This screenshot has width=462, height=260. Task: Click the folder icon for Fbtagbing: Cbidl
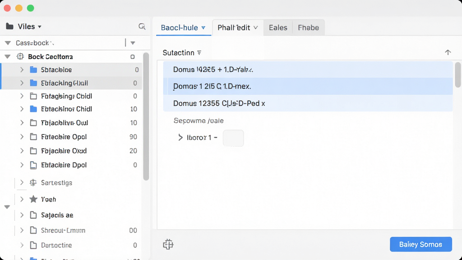(x=33, y=96)
